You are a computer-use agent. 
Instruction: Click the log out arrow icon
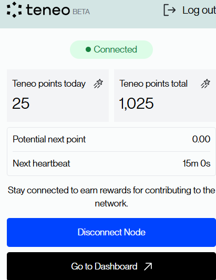pos(170,10)
